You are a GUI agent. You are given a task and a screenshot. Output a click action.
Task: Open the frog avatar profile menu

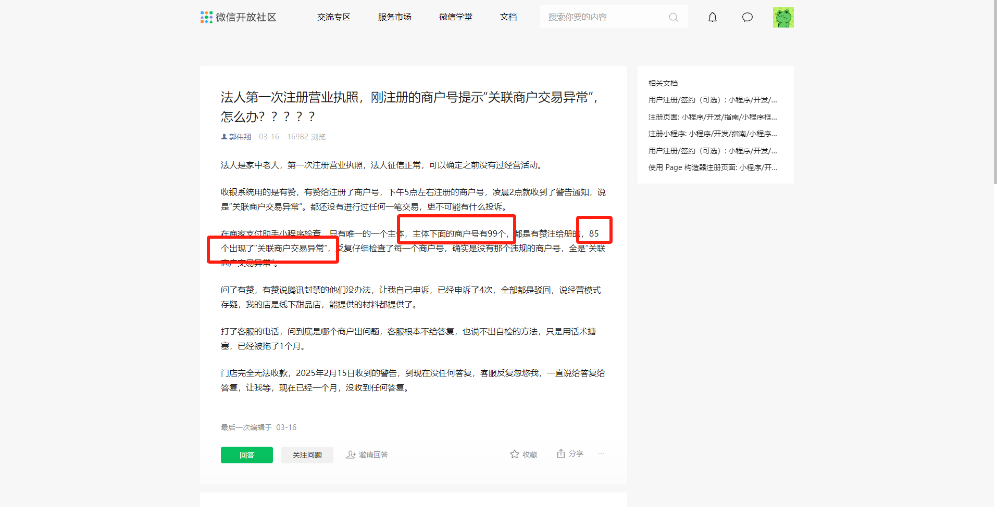click(783, 17)
